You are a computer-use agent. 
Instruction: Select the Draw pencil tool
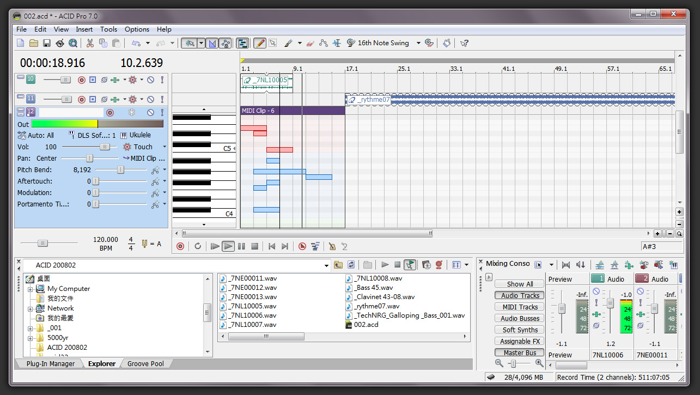click(x=260, y=43)
